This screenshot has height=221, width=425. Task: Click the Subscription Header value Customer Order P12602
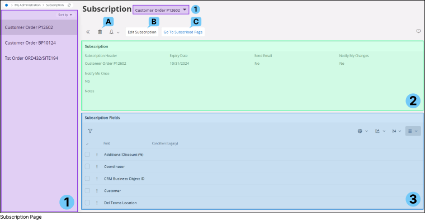point(106,63)
